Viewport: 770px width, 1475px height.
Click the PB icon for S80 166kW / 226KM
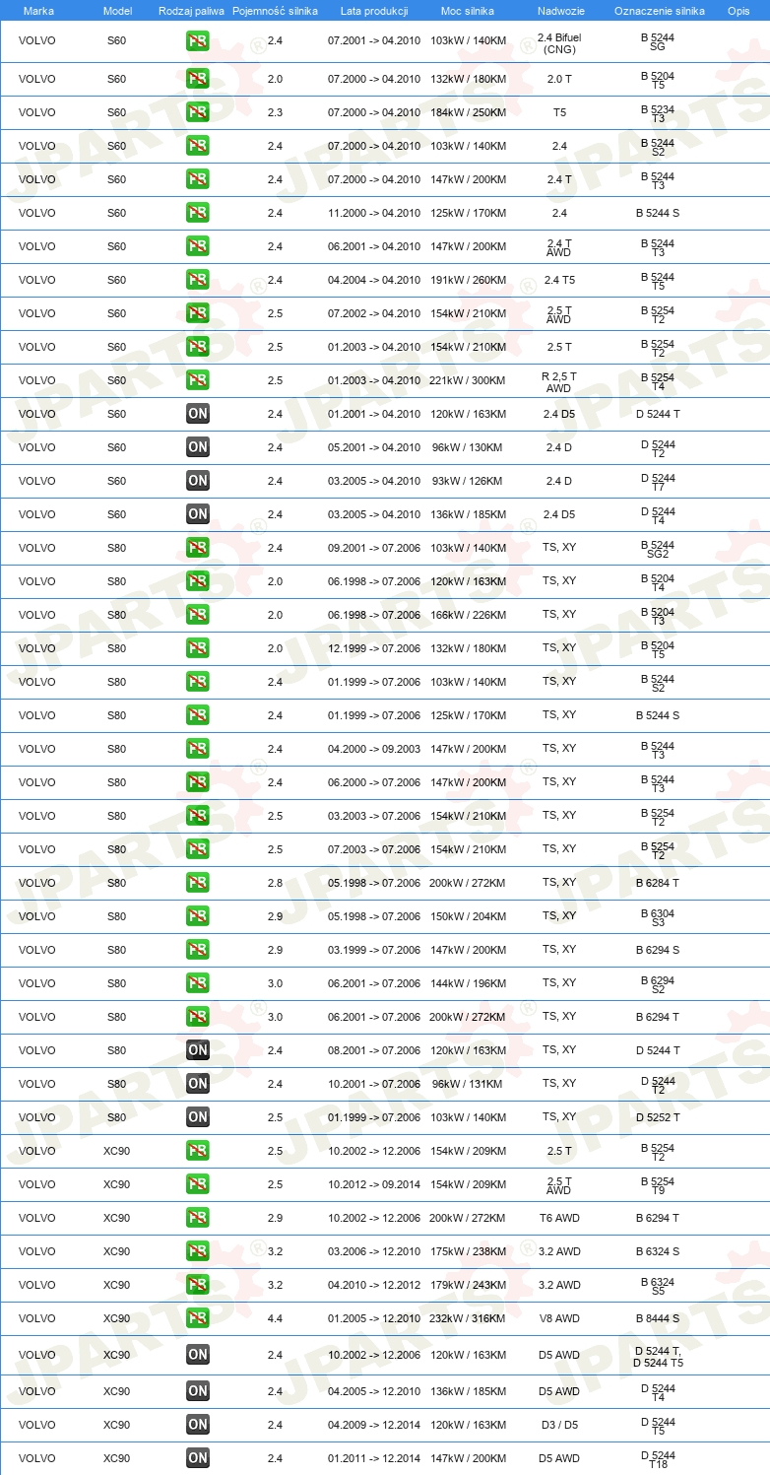click(197, 615)
